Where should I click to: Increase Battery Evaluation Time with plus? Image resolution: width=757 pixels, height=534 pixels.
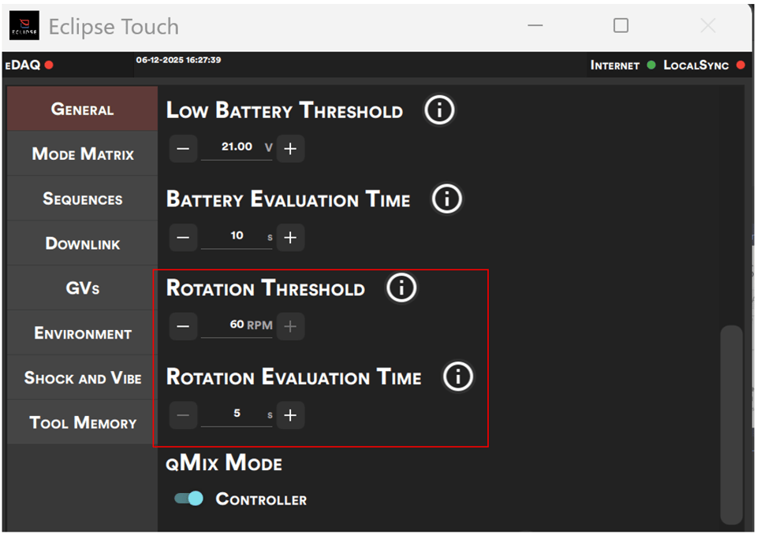(x=290, y=237)
